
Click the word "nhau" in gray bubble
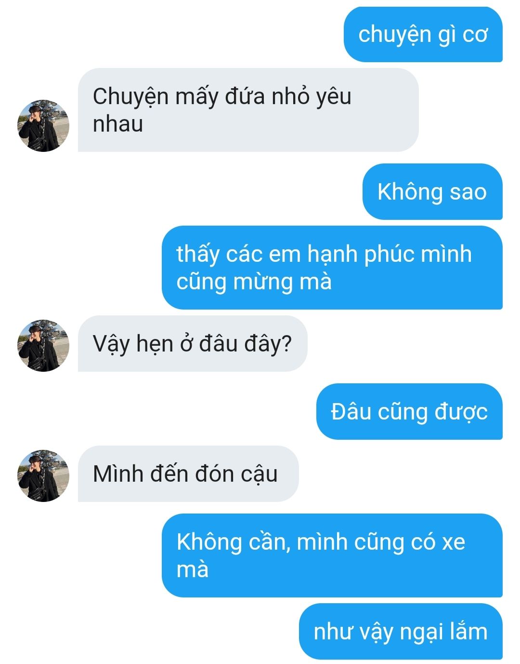pos(118,124)
